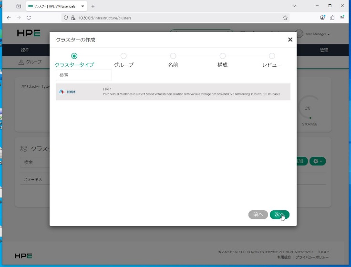Image resolution: width=351 pixels, height=267 pixels.
Task: Open a new browser tab
Action: (93, 6)
